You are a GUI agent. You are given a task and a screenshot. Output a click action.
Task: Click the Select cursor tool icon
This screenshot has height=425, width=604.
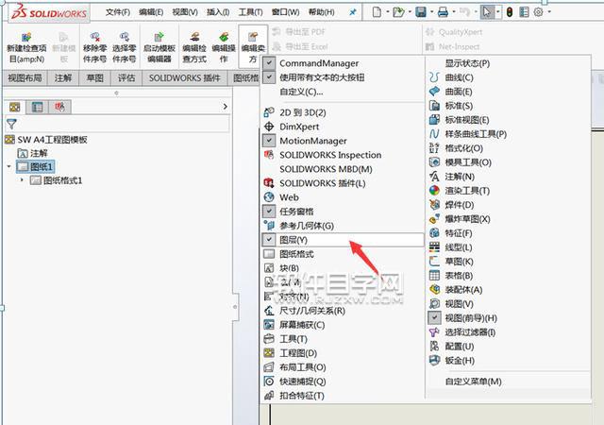click(x=487, y=12)
